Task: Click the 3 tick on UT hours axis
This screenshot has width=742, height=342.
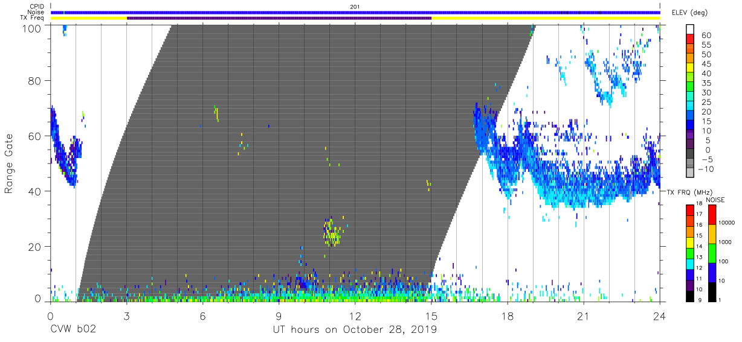Action: pos(126,316)
